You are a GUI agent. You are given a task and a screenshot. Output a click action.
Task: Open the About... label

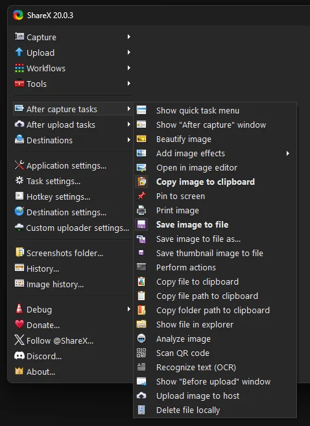(41, 372)
